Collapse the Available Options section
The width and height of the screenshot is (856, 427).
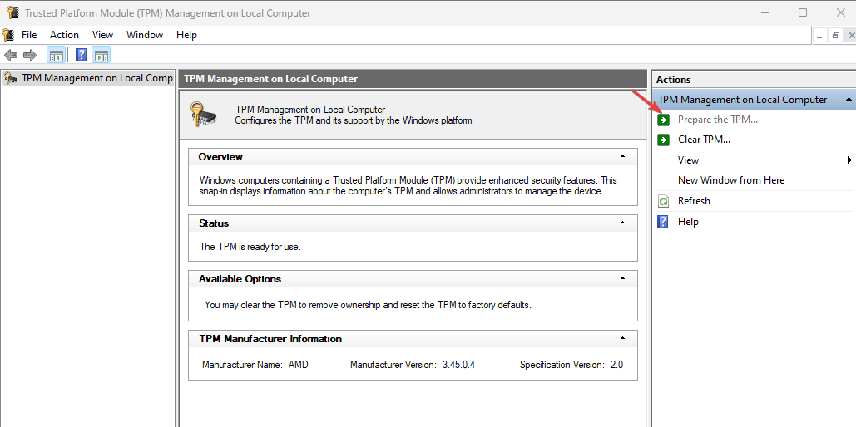622,278
